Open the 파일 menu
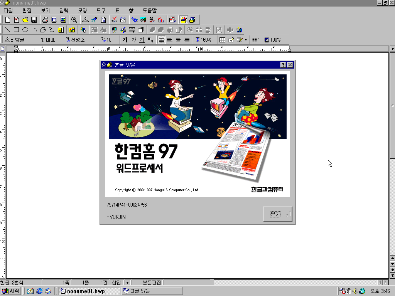Image resolution: width=395 pixels, height=296 pixels. click(8, 10)
